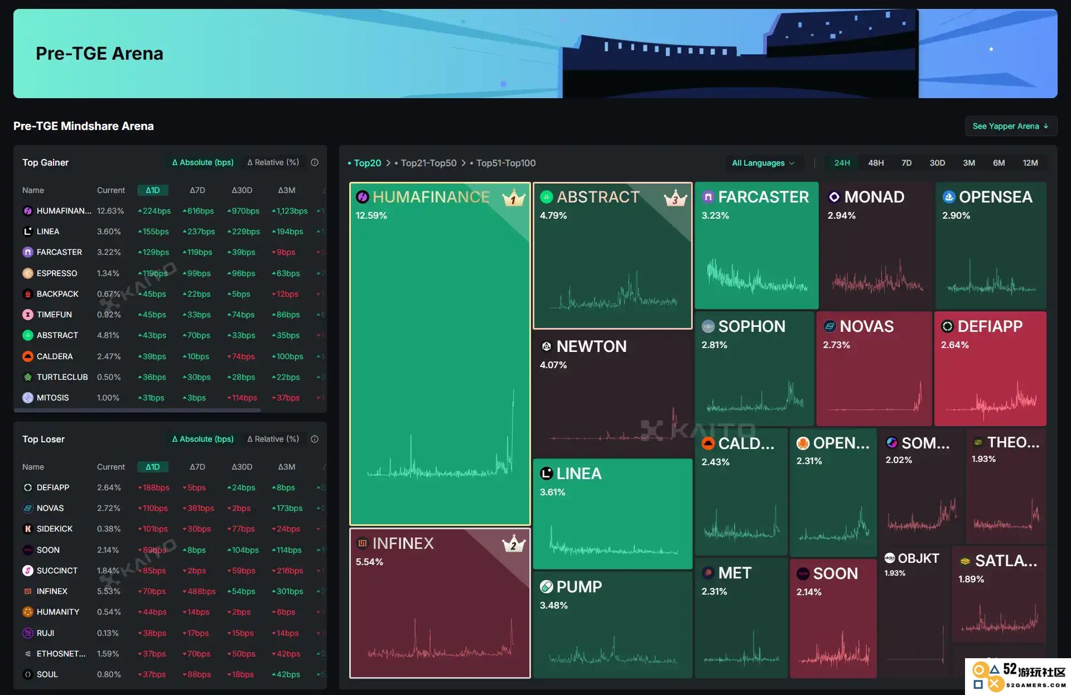This screenshot has width=1071, height=695.
Task: Click RUJI 0.13% current value
Action: click(x=108, y=633)
